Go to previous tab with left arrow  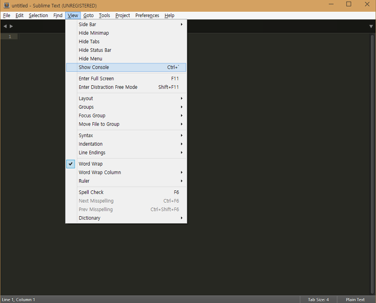point(5,26)
